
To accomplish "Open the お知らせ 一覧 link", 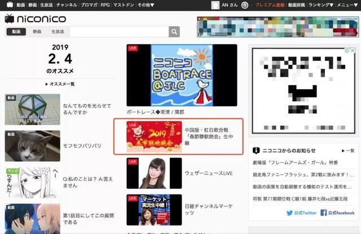I will coord(348,151).
